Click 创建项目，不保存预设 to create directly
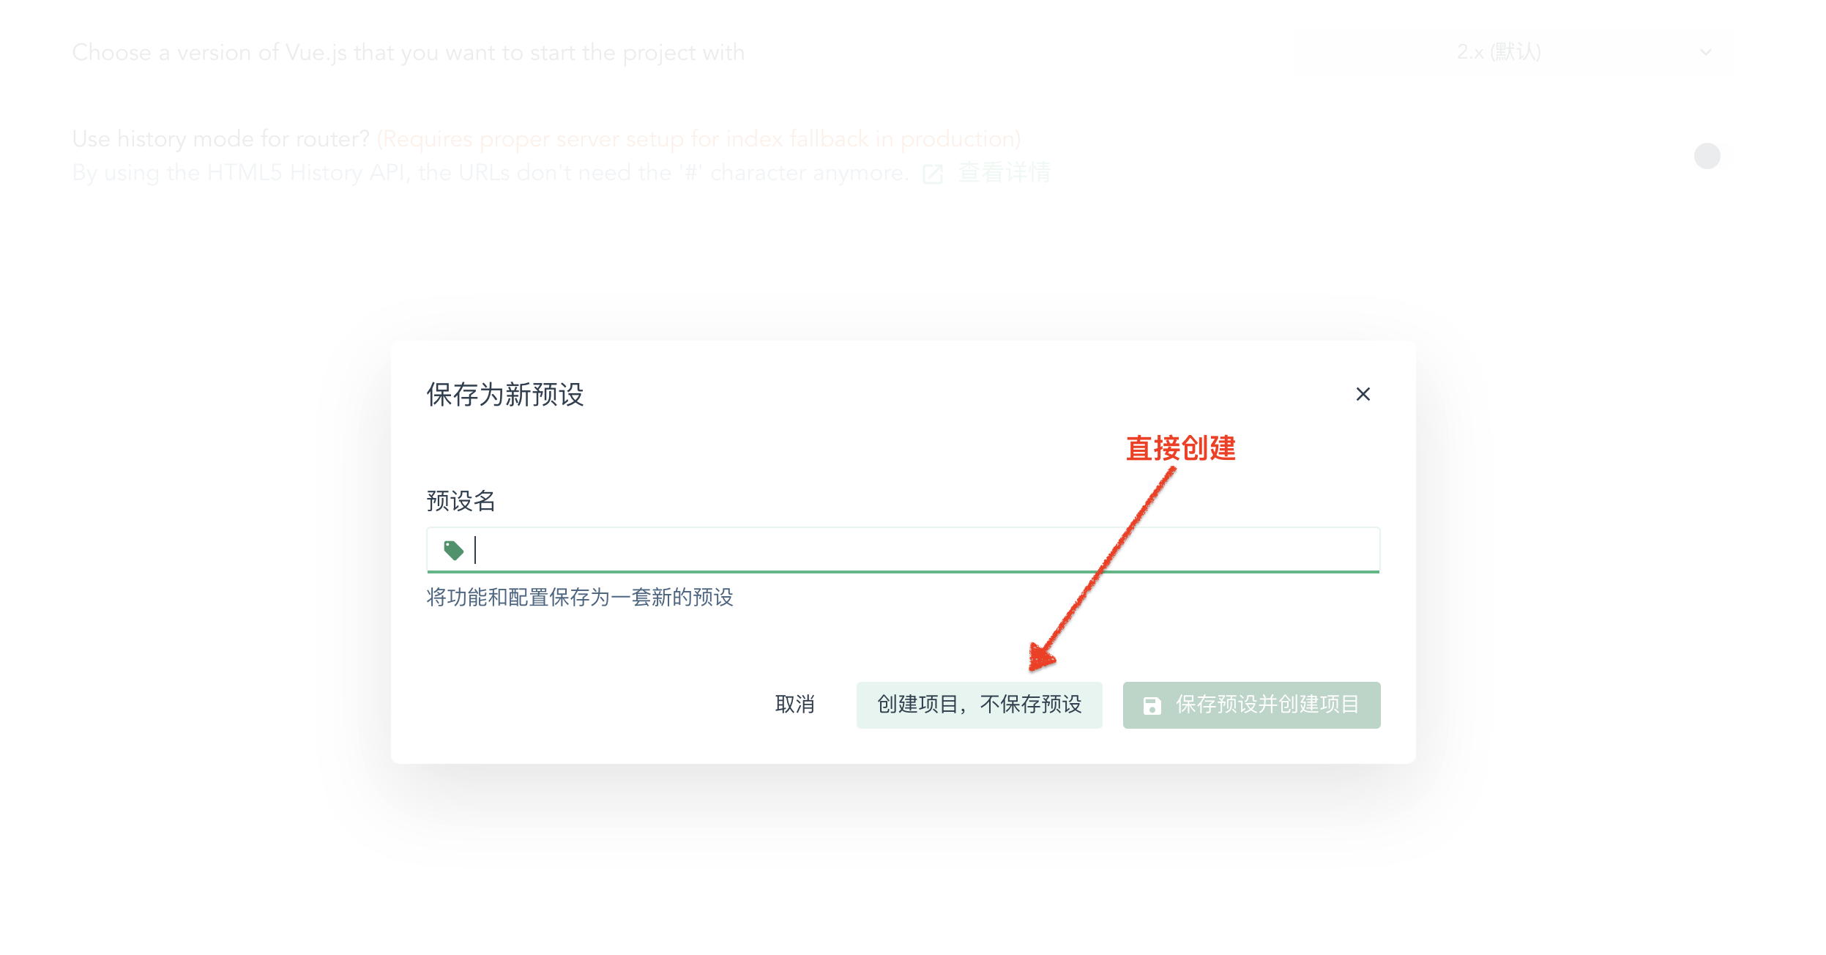1826x955 pixels. (x=979, y=705)
